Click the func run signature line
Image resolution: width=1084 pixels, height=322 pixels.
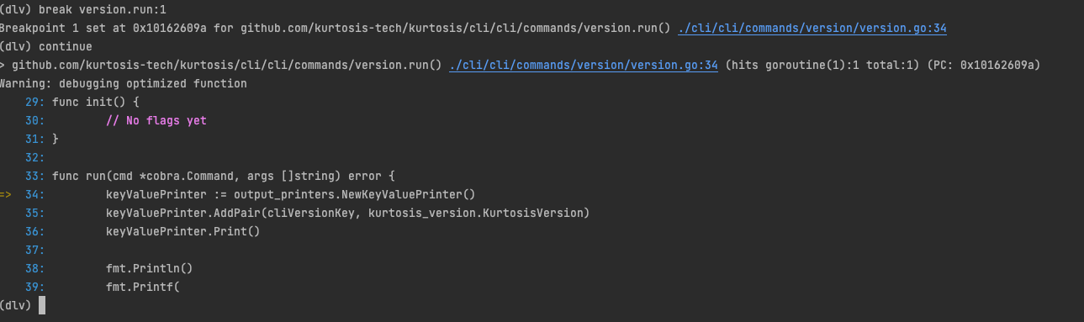[223, 176]
